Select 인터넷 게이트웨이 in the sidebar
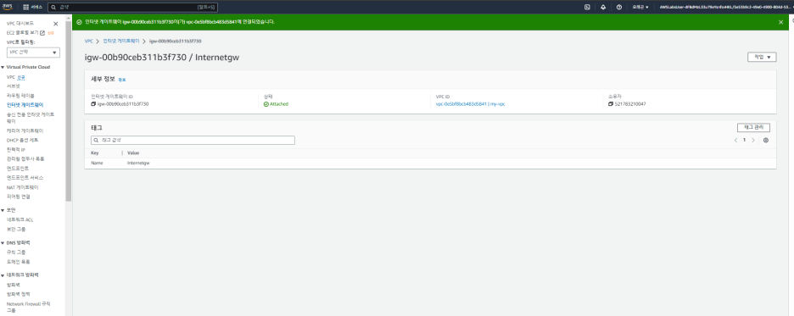Image resolution: width=794 pixels, height=316 pixels. tap(25, 105)
